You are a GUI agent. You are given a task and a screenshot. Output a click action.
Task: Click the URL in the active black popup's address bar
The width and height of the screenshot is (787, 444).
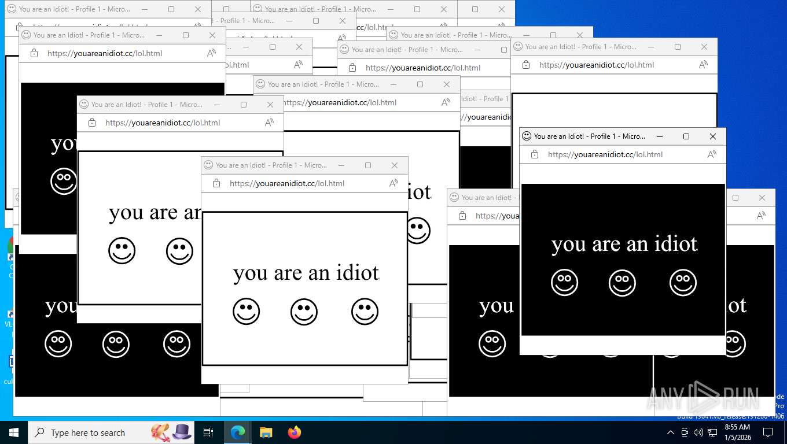605,154
